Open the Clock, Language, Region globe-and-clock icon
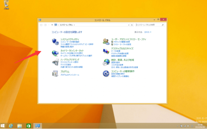The image size is (207, 129). click(106, 62)
